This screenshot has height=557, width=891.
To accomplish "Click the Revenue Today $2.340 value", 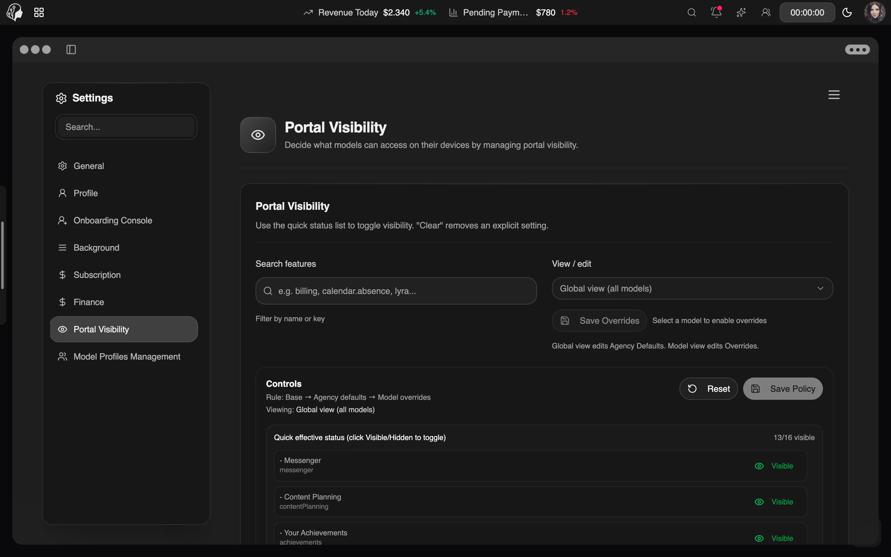I will pos(396,12).
